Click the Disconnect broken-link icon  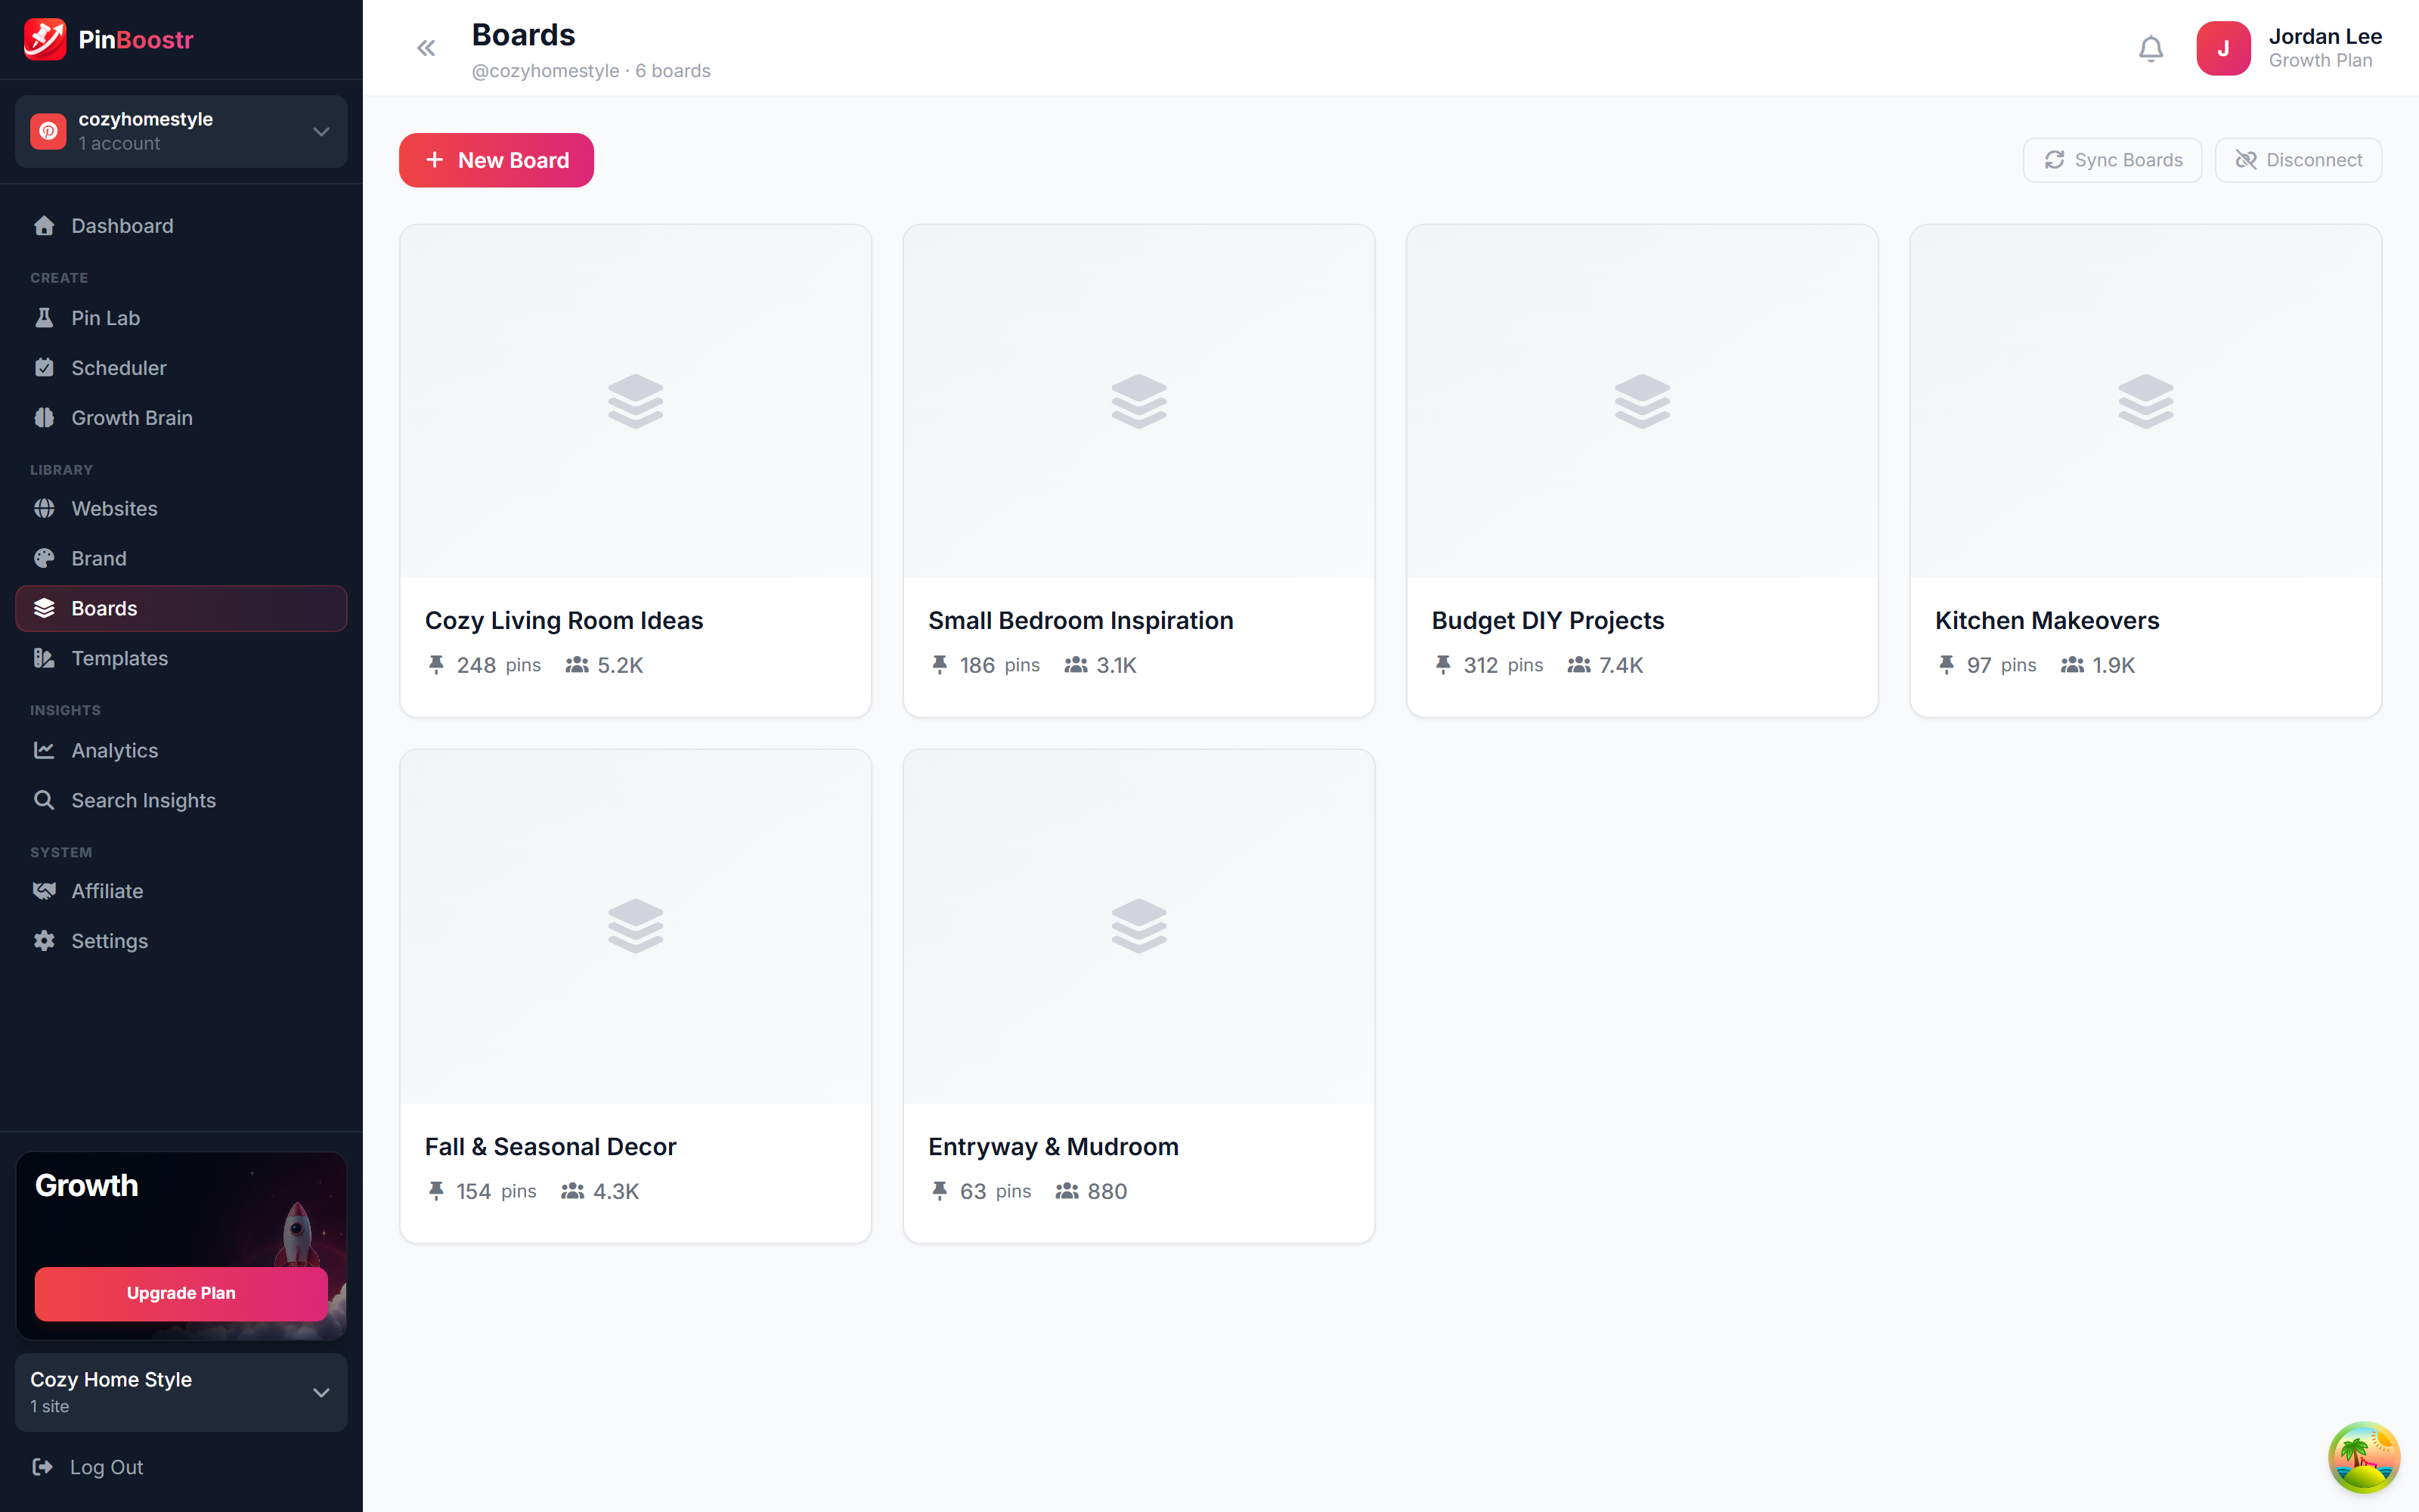point(2245,160)
